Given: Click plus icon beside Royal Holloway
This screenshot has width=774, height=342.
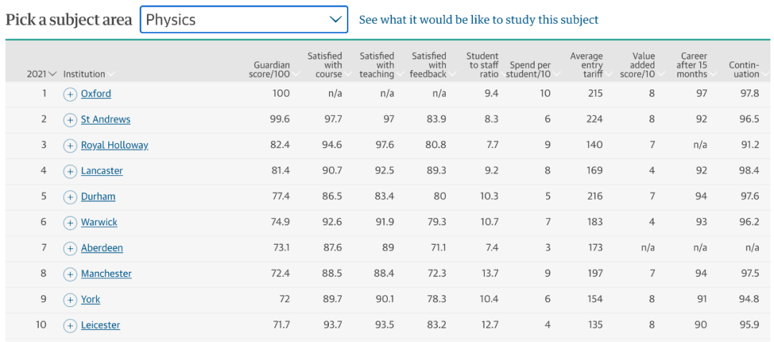Looking at the screenshot, I should pos(70,145).
